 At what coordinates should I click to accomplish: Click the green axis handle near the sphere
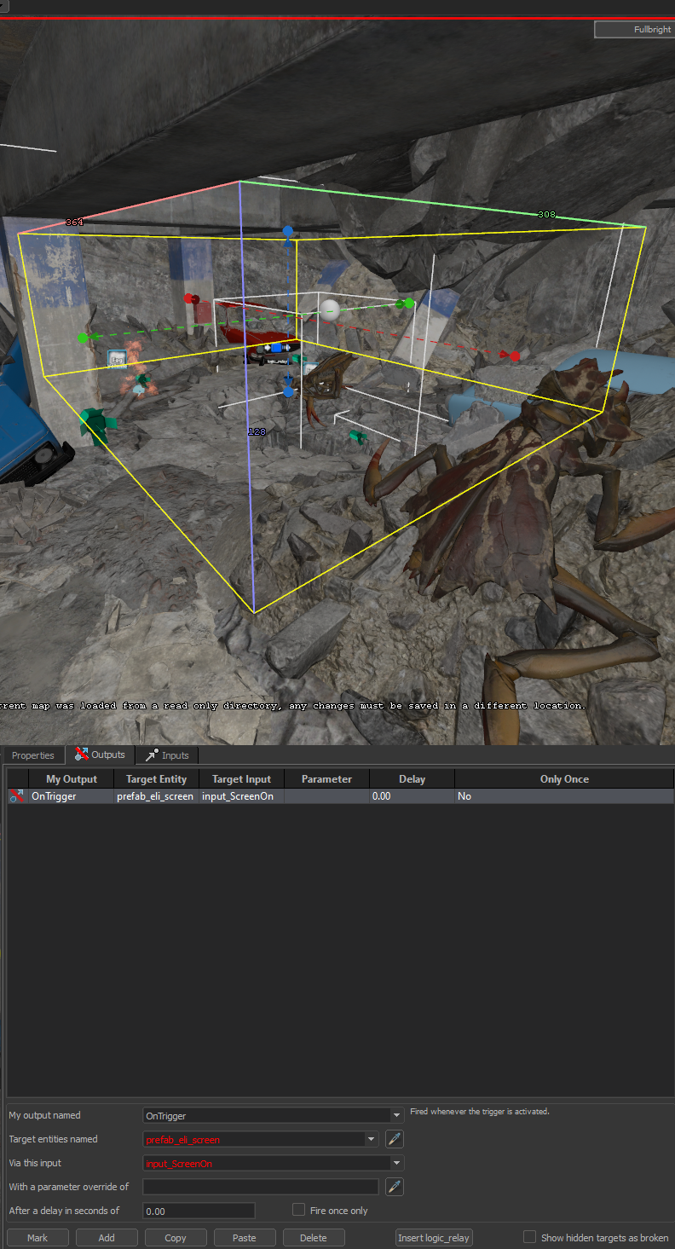coord(409,303)
